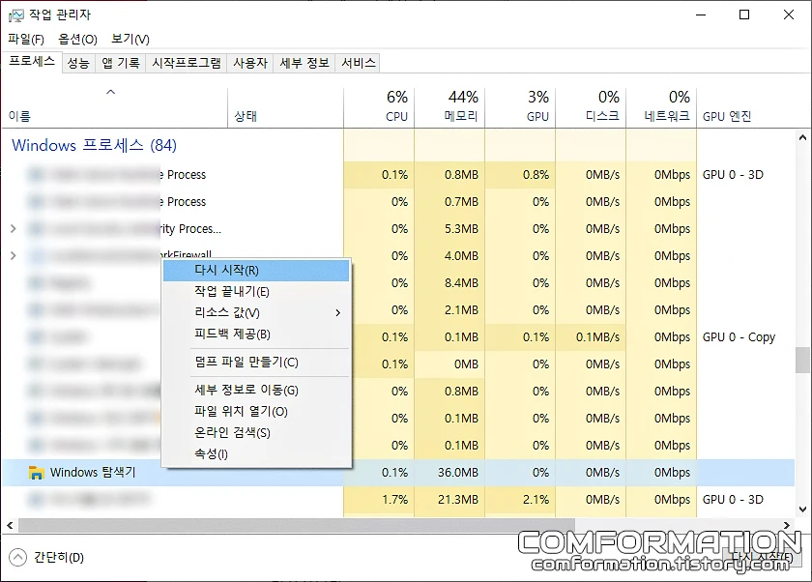
Task: Switch to the 서비스 tab
Action: point(359,63)
